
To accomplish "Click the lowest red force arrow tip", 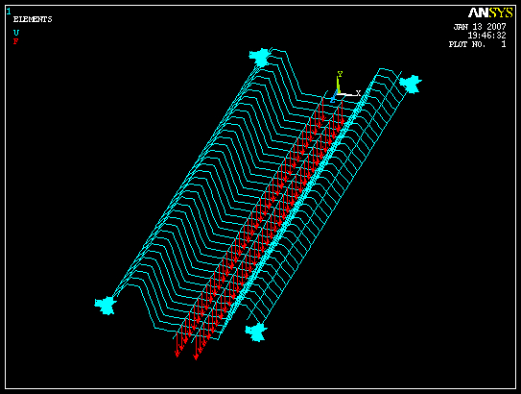I will (x=196, y=357).
